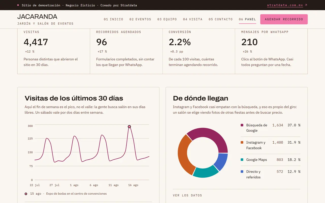Click the heading De dónde llegan

coord(201,98)
